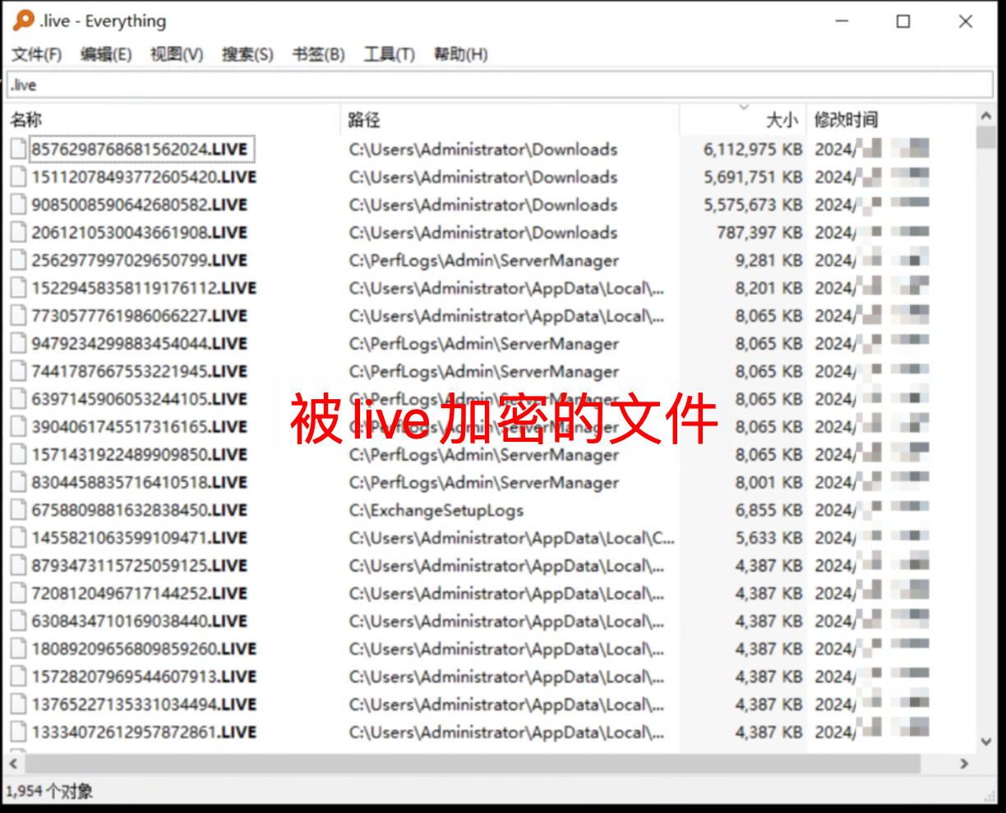1006x813 pixels.
Task: Open the 编辑(E) menu
Action: (106, 54)
